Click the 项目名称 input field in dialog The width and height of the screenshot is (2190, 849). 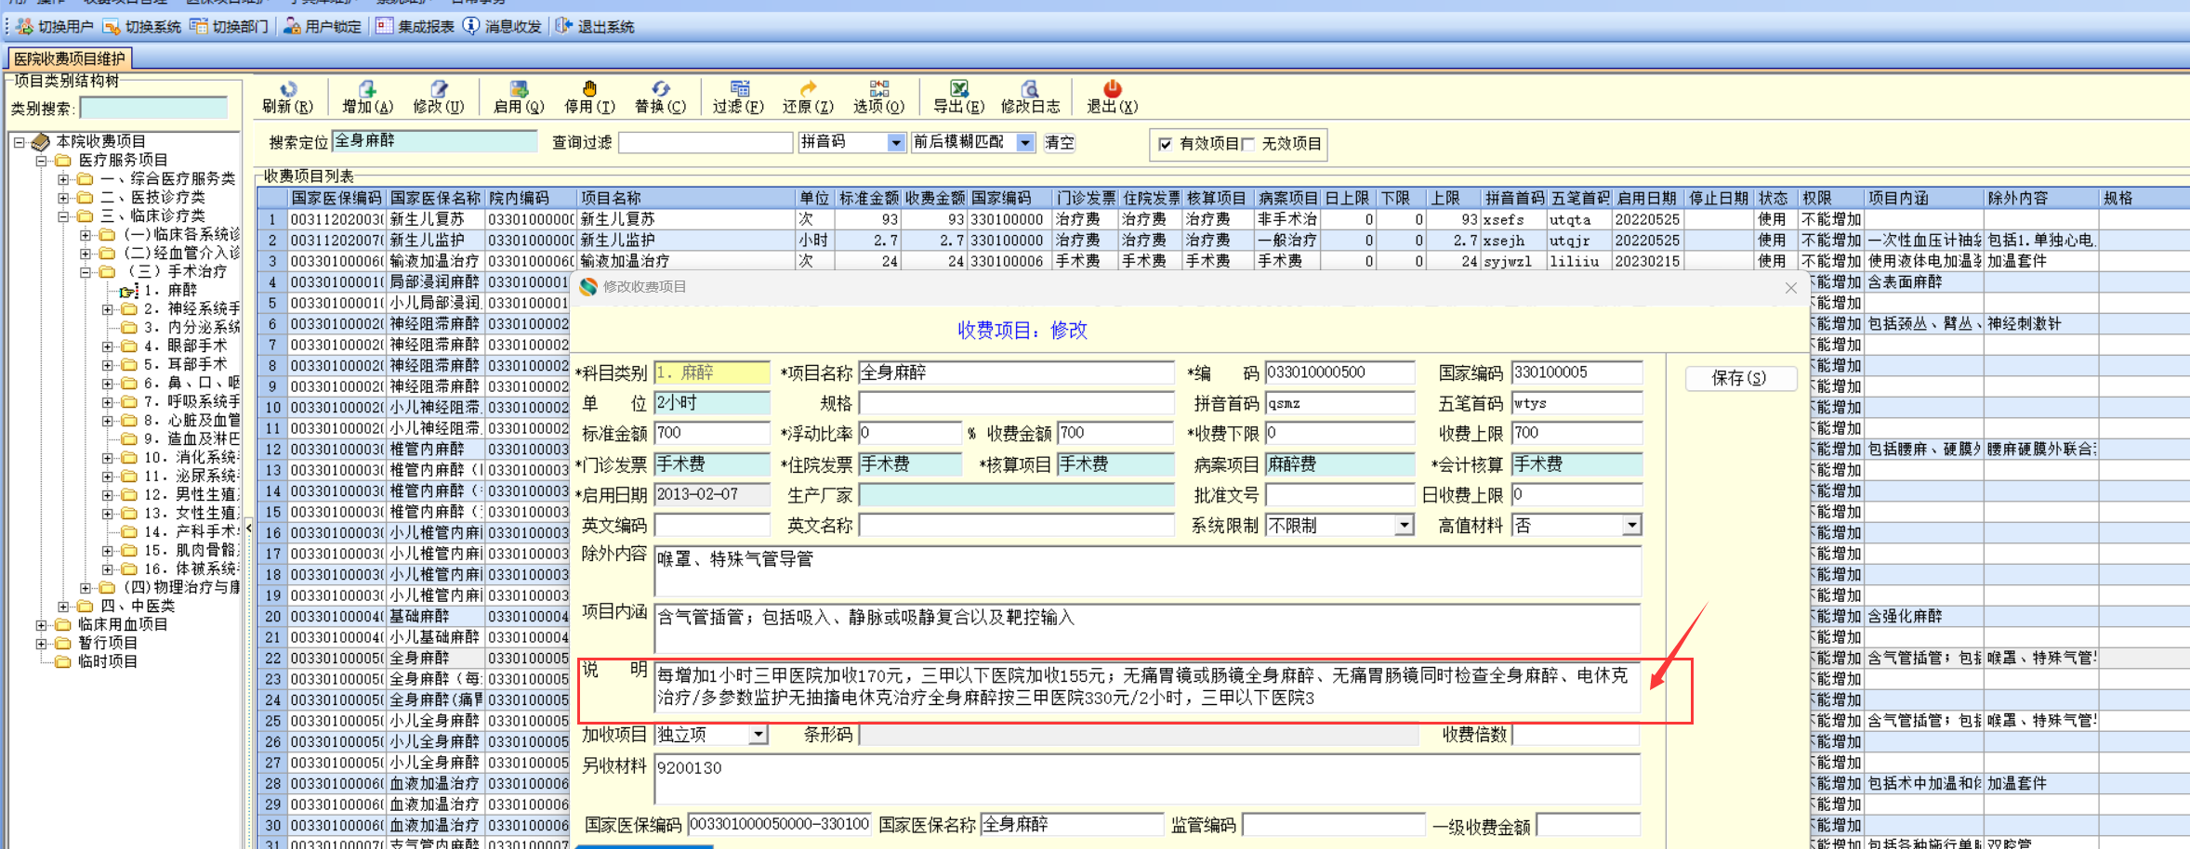coord(1015,373)
